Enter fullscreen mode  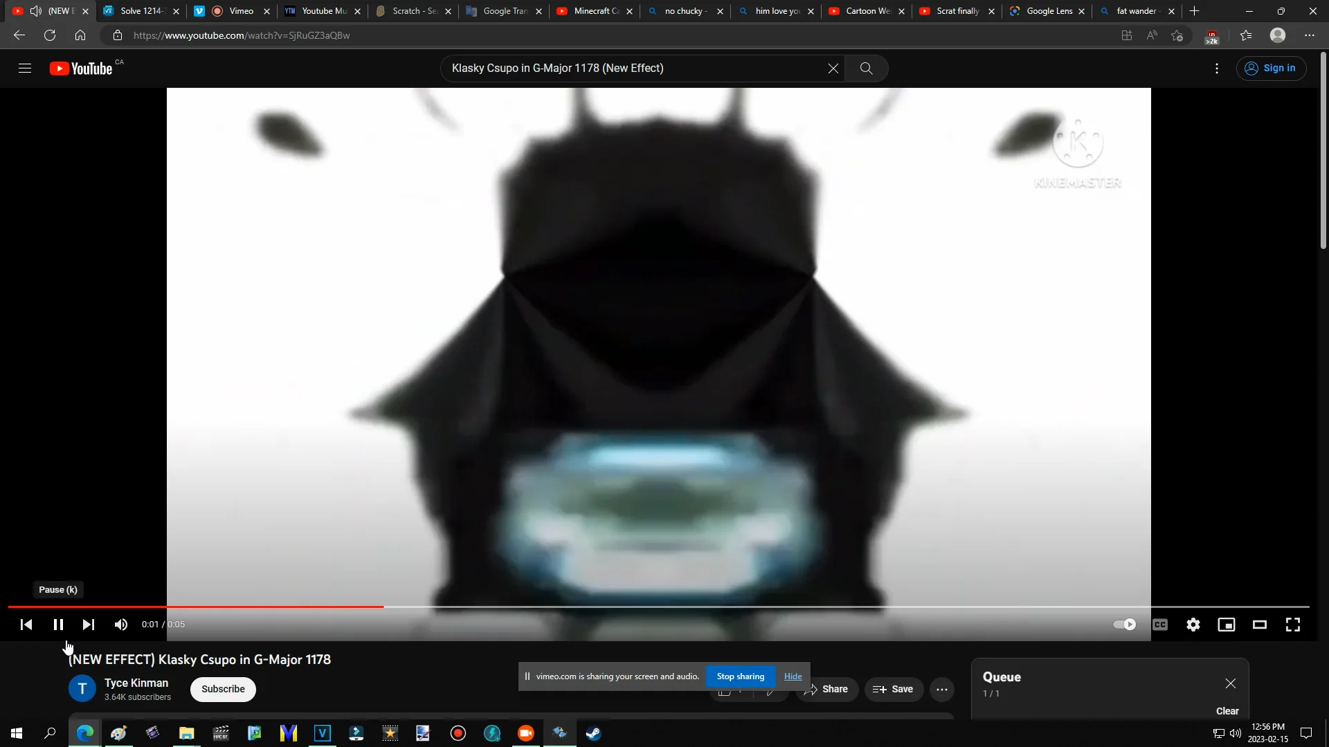point(1293,625)
